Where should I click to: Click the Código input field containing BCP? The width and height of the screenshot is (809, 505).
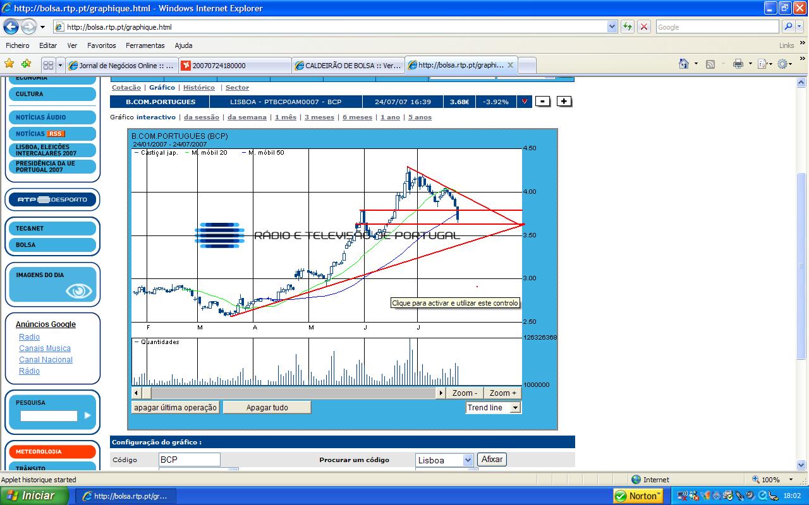click(x=190, y=460)
